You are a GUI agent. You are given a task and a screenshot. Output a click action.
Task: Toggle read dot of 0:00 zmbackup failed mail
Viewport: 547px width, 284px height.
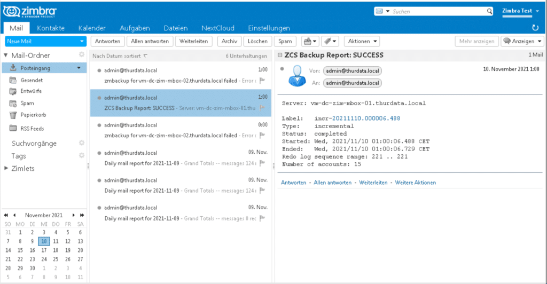point(99,125)
